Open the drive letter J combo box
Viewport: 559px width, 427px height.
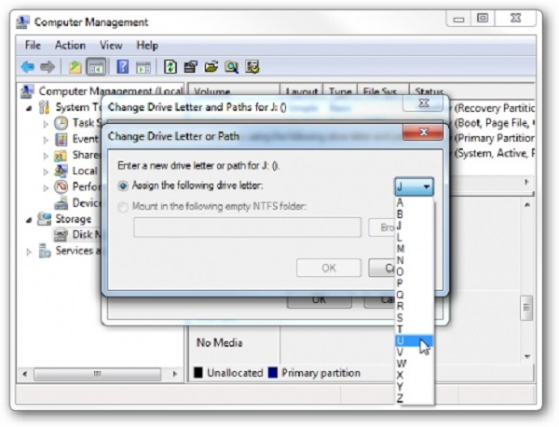coord(414,186)
